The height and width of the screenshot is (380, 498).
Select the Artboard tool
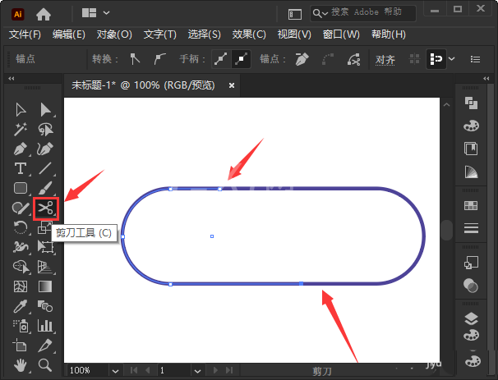20,345
